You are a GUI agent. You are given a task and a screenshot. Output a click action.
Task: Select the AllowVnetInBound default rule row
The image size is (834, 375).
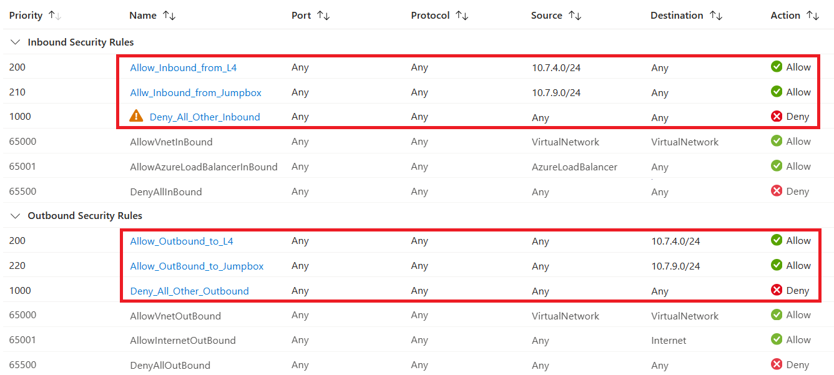tap(417, 142)
